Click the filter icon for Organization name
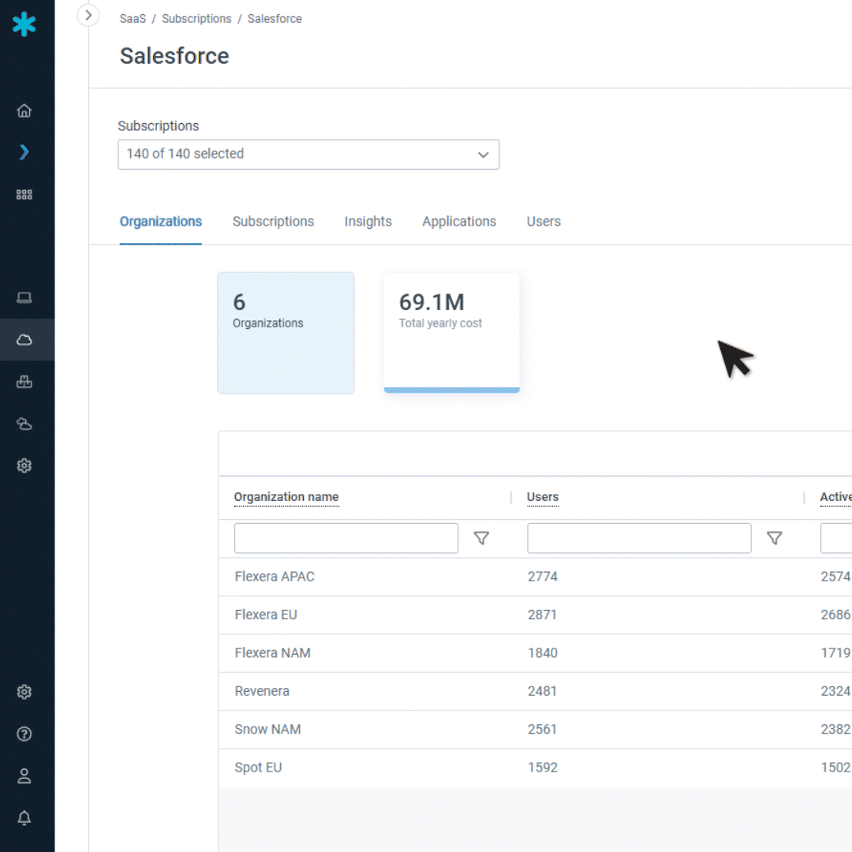Image resolution: width=852 pixels, height=852 pixels. (481, 538)
